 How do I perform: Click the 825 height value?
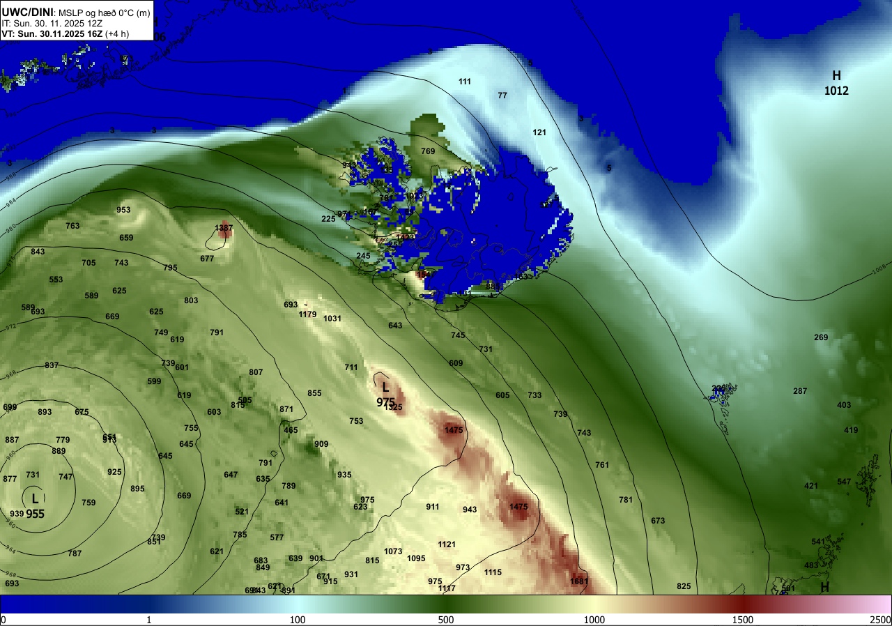point(684,586)
